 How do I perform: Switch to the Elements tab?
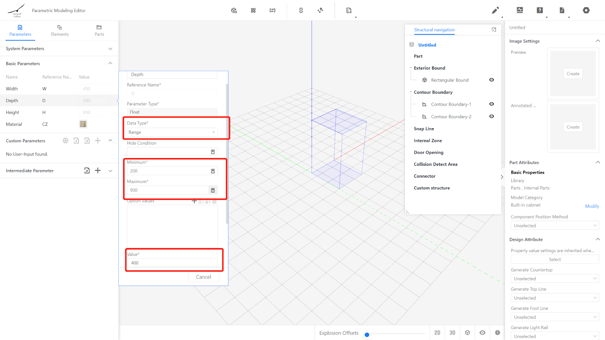[60, 31]
